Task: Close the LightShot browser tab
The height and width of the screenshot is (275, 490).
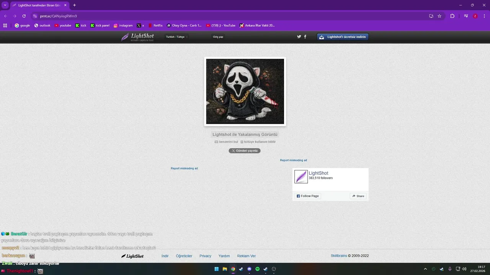Action: (x=65, y=5)
